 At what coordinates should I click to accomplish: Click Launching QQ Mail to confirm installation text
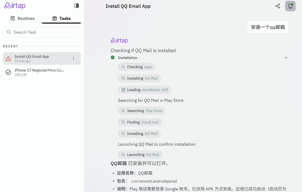point(157,144)
